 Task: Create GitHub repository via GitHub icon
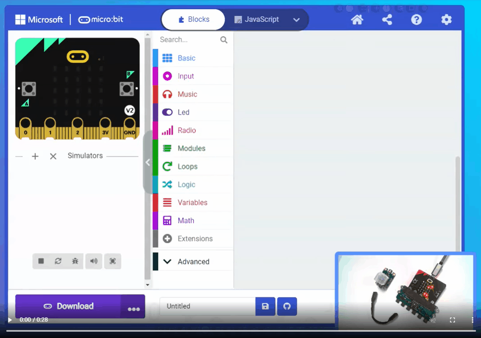pyautogui.click(x=287, y=307)
